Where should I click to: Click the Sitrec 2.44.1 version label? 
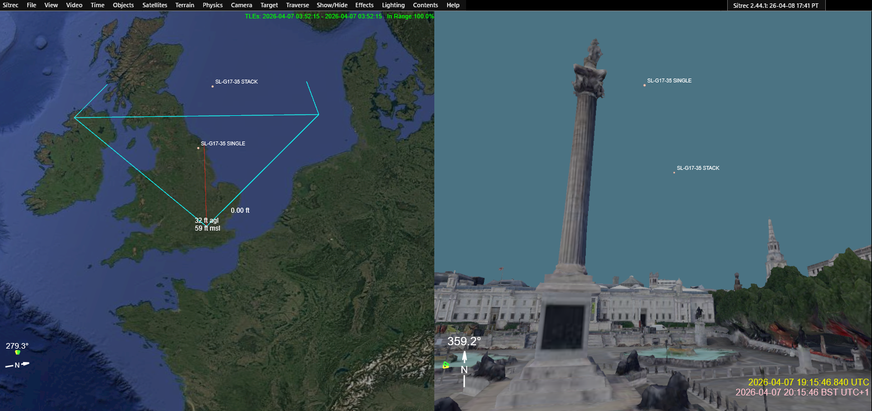[x=776, y=5]
